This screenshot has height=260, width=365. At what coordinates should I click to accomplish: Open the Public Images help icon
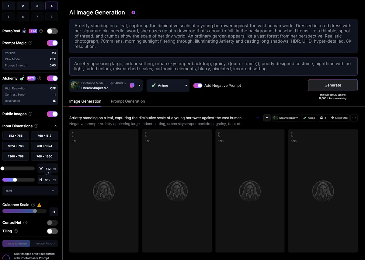pos(30,114)
